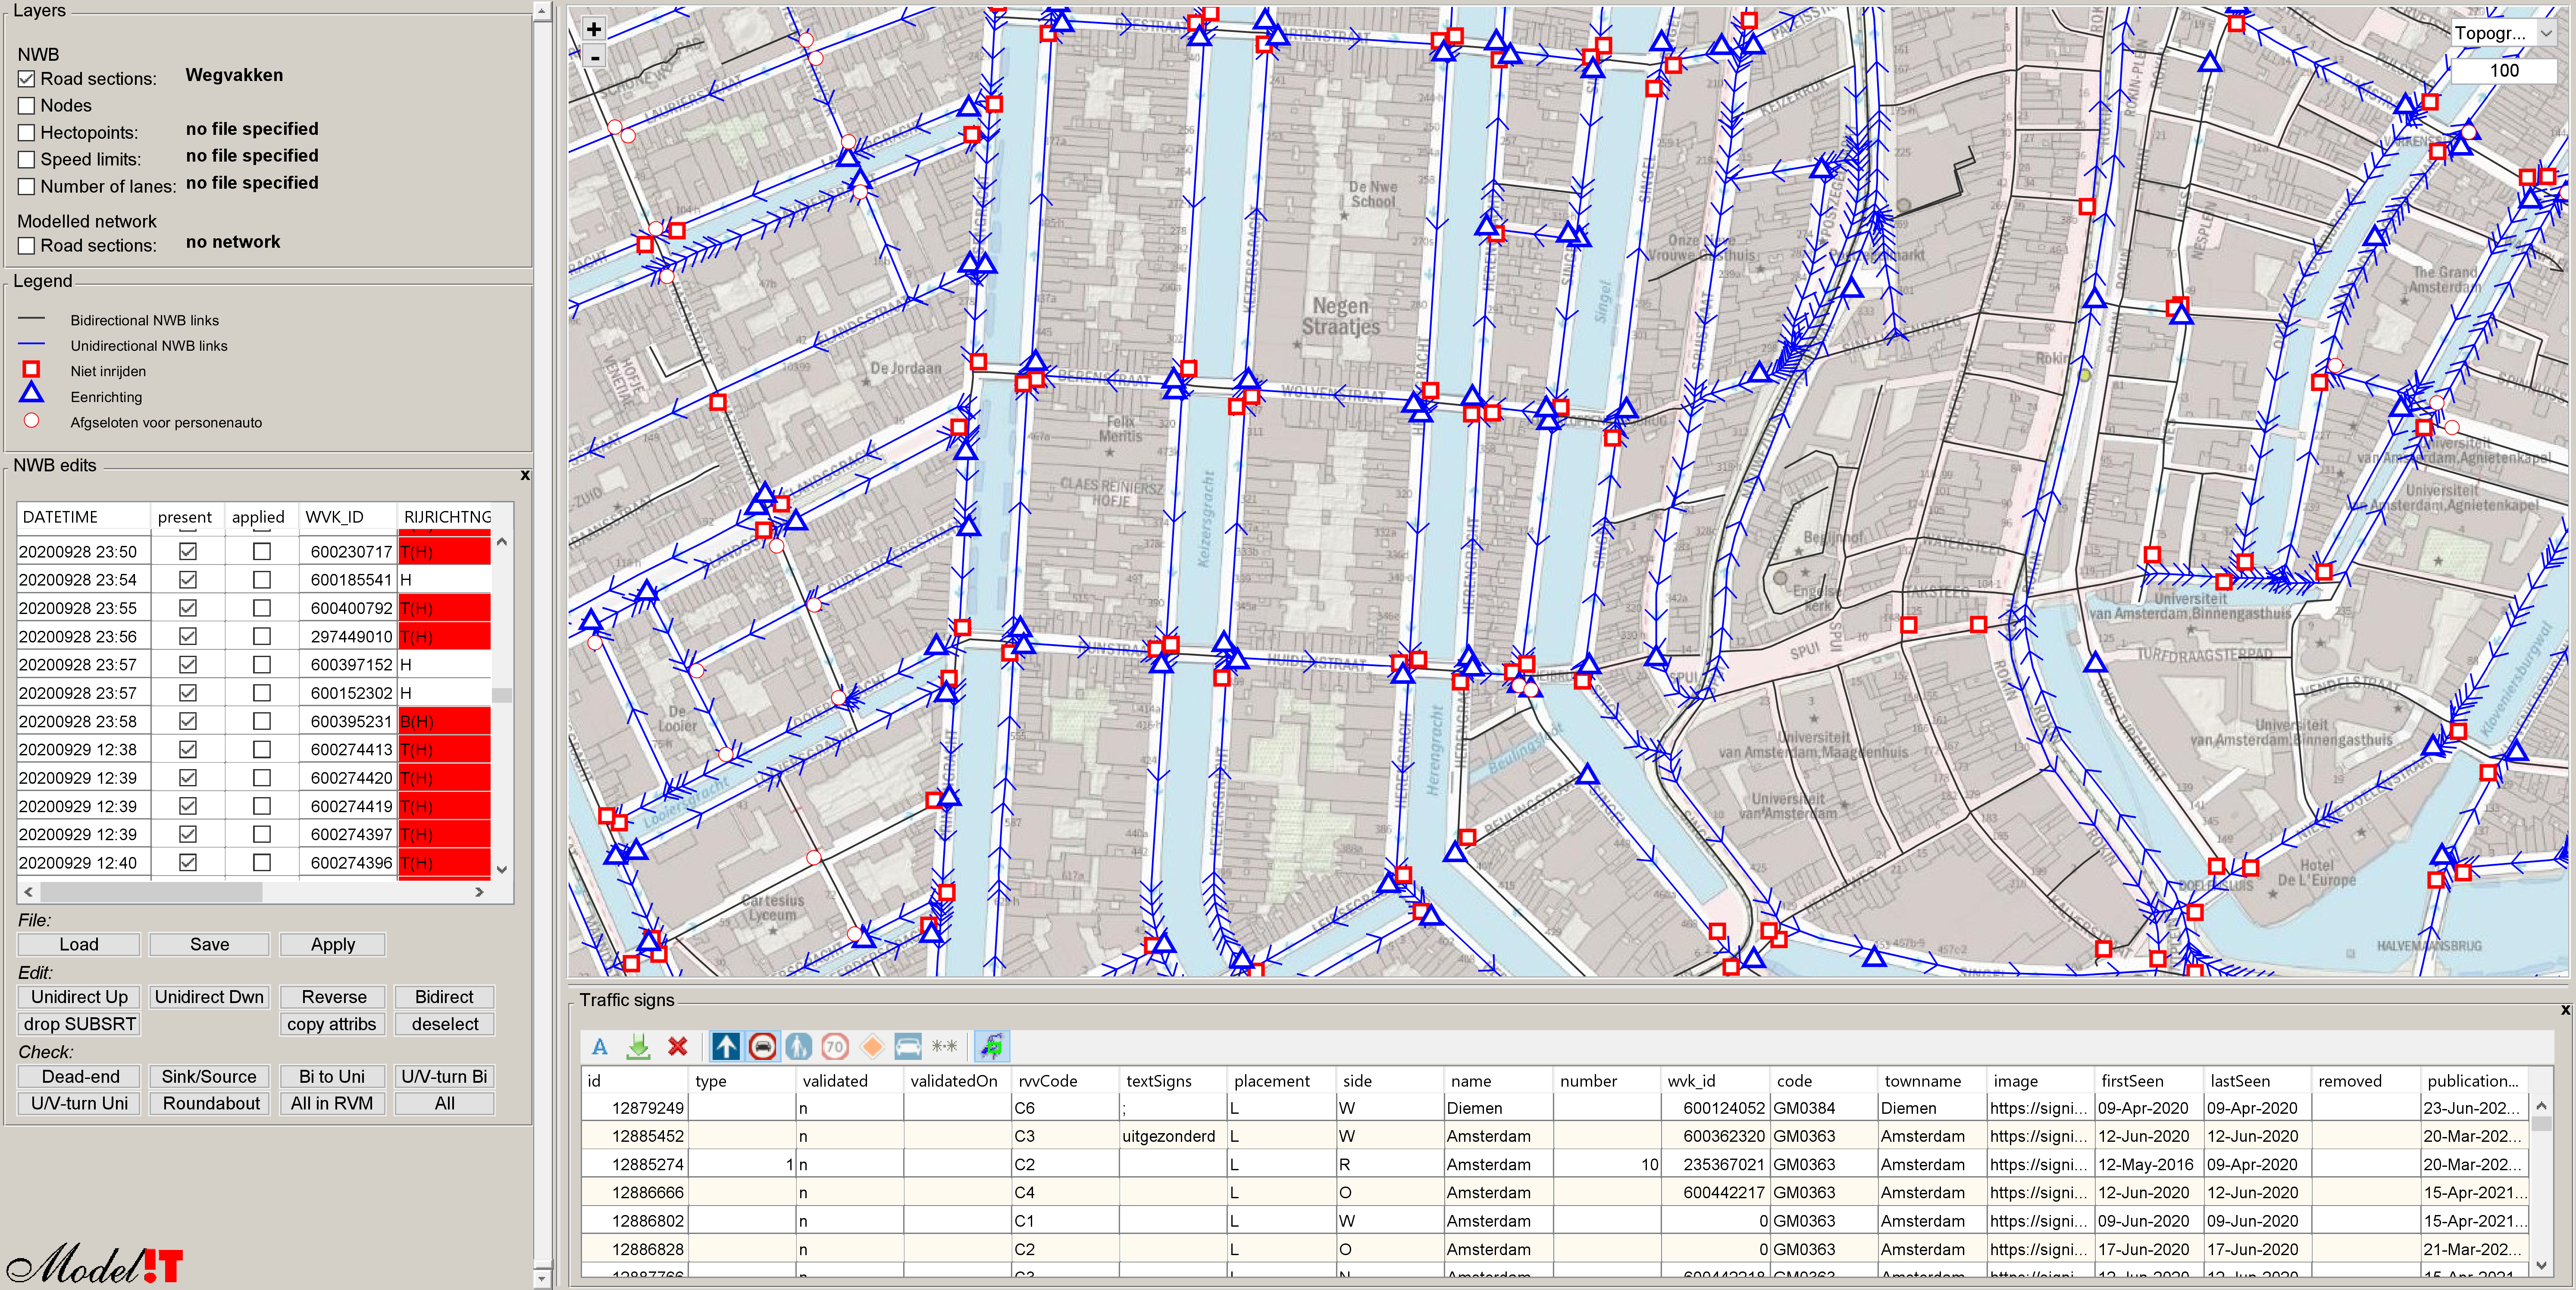Select the traffic sign row with id 12885452
This screenshot has height=1290, width=2576.
[1555, 1136]
